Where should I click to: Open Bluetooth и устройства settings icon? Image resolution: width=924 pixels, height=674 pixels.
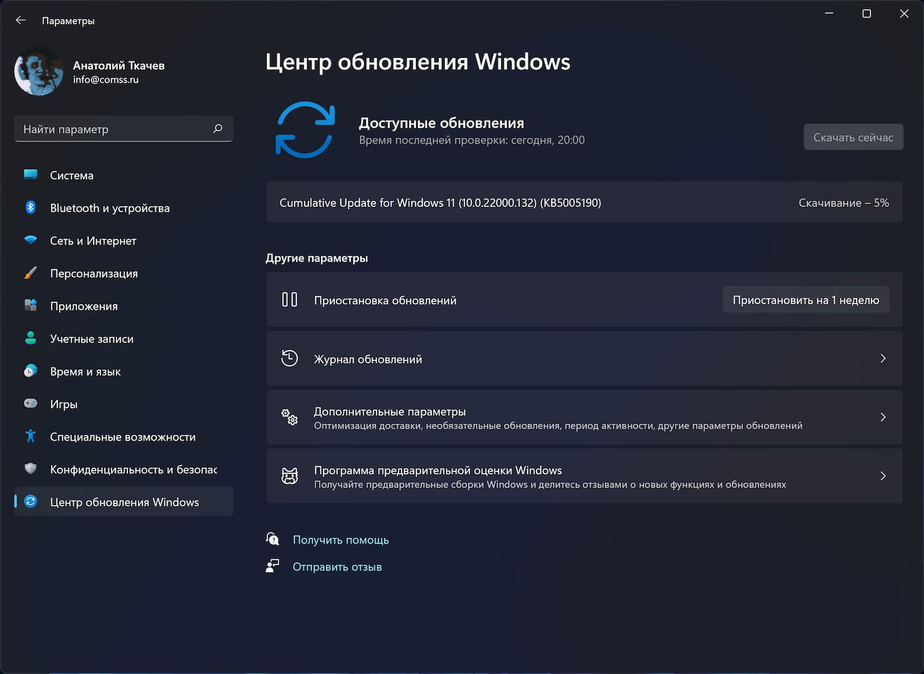pos(30,208)
